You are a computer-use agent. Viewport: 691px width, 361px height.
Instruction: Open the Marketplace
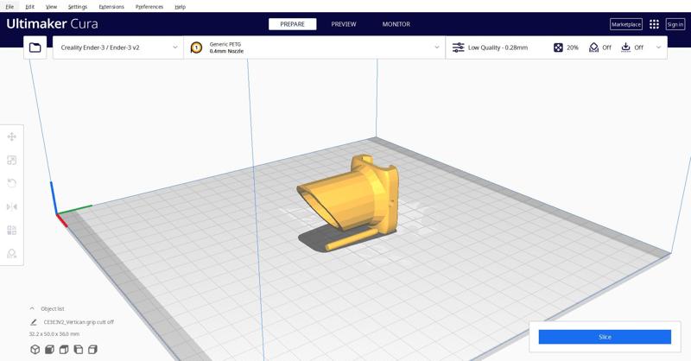click(625, 24)
